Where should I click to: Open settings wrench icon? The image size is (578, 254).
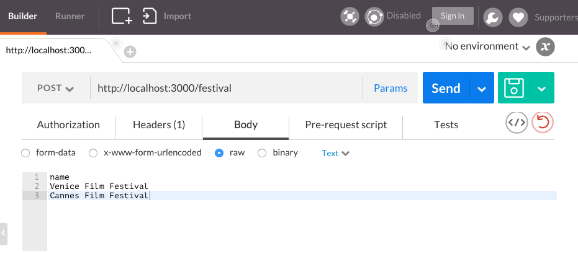(492, 17)
